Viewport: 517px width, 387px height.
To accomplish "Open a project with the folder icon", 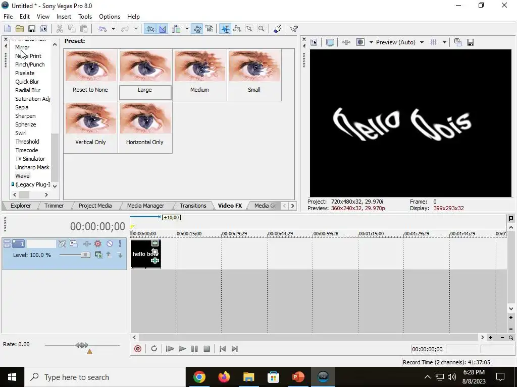I will (x=20, y=29).
